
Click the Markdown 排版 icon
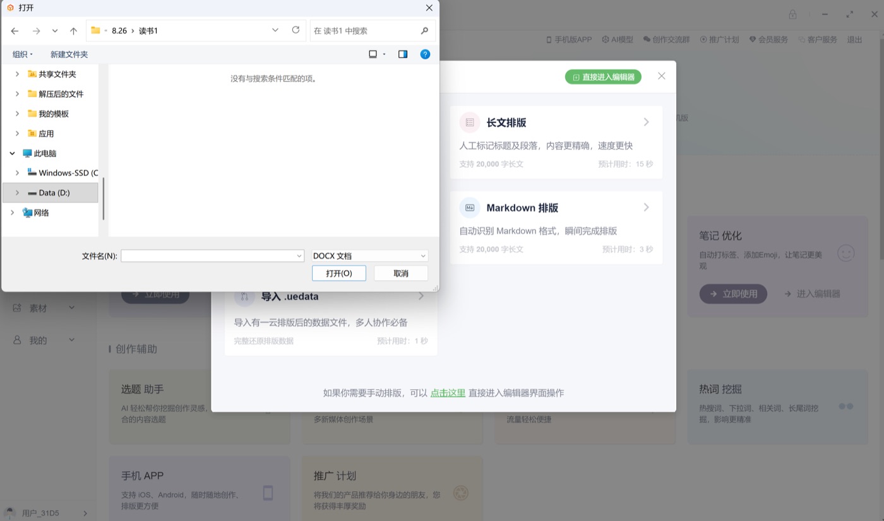click(x=469, y=208)
